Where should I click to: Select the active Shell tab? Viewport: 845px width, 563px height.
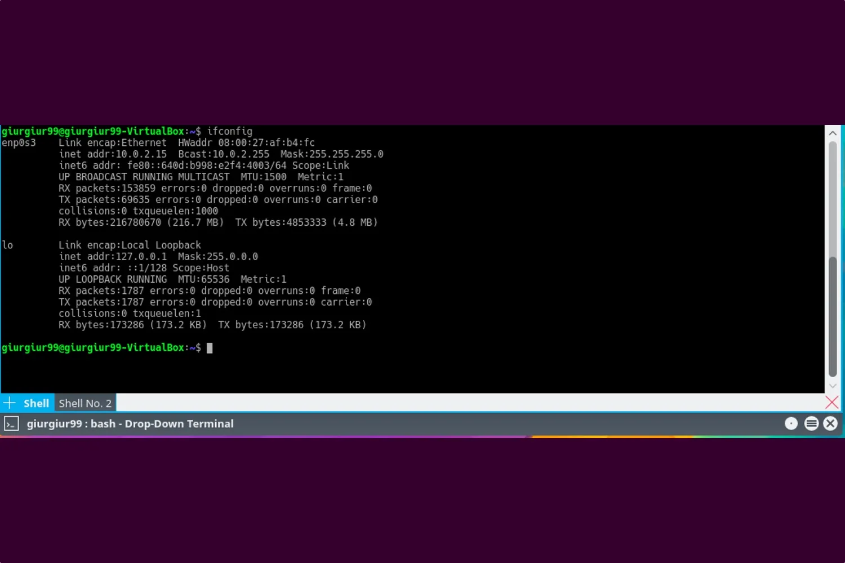tap(36, 403)
